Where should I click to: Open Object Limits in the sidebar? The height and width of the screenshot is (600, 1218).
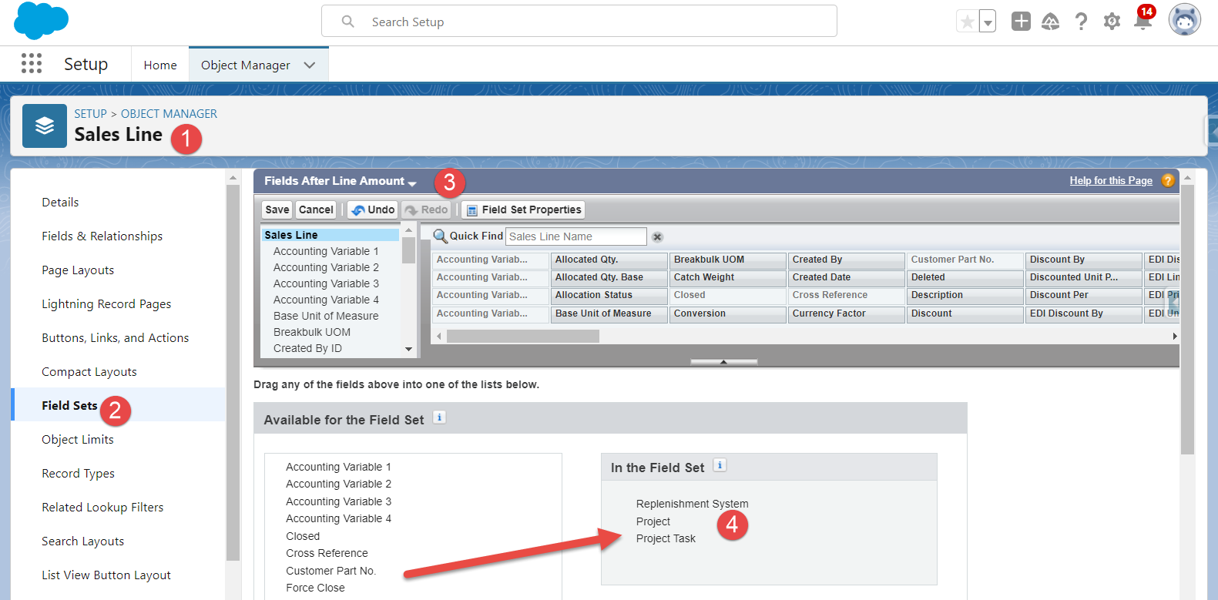coord(78,440)
